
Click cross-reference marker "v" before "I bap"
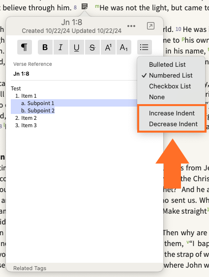click(188, 242)
